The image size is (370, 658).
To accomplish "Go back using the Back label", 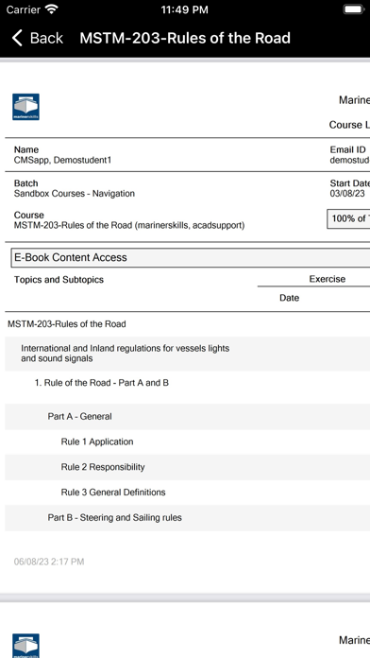I will point(46,38).
